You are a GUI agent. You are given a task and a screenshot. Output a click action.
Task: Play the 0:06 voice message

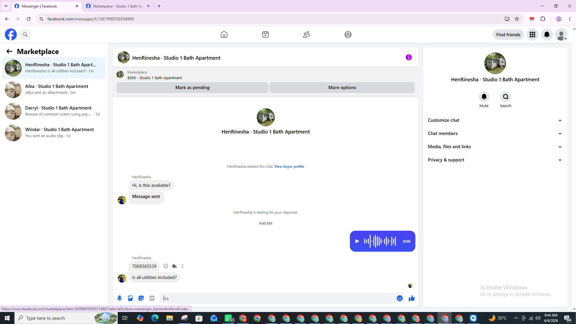coord(357,241)
